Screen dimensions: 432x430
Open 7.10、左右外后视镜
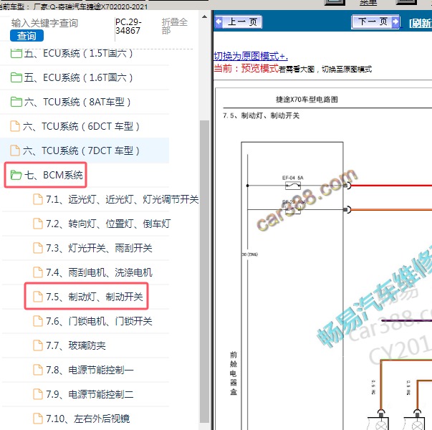[x=87, y=419]
